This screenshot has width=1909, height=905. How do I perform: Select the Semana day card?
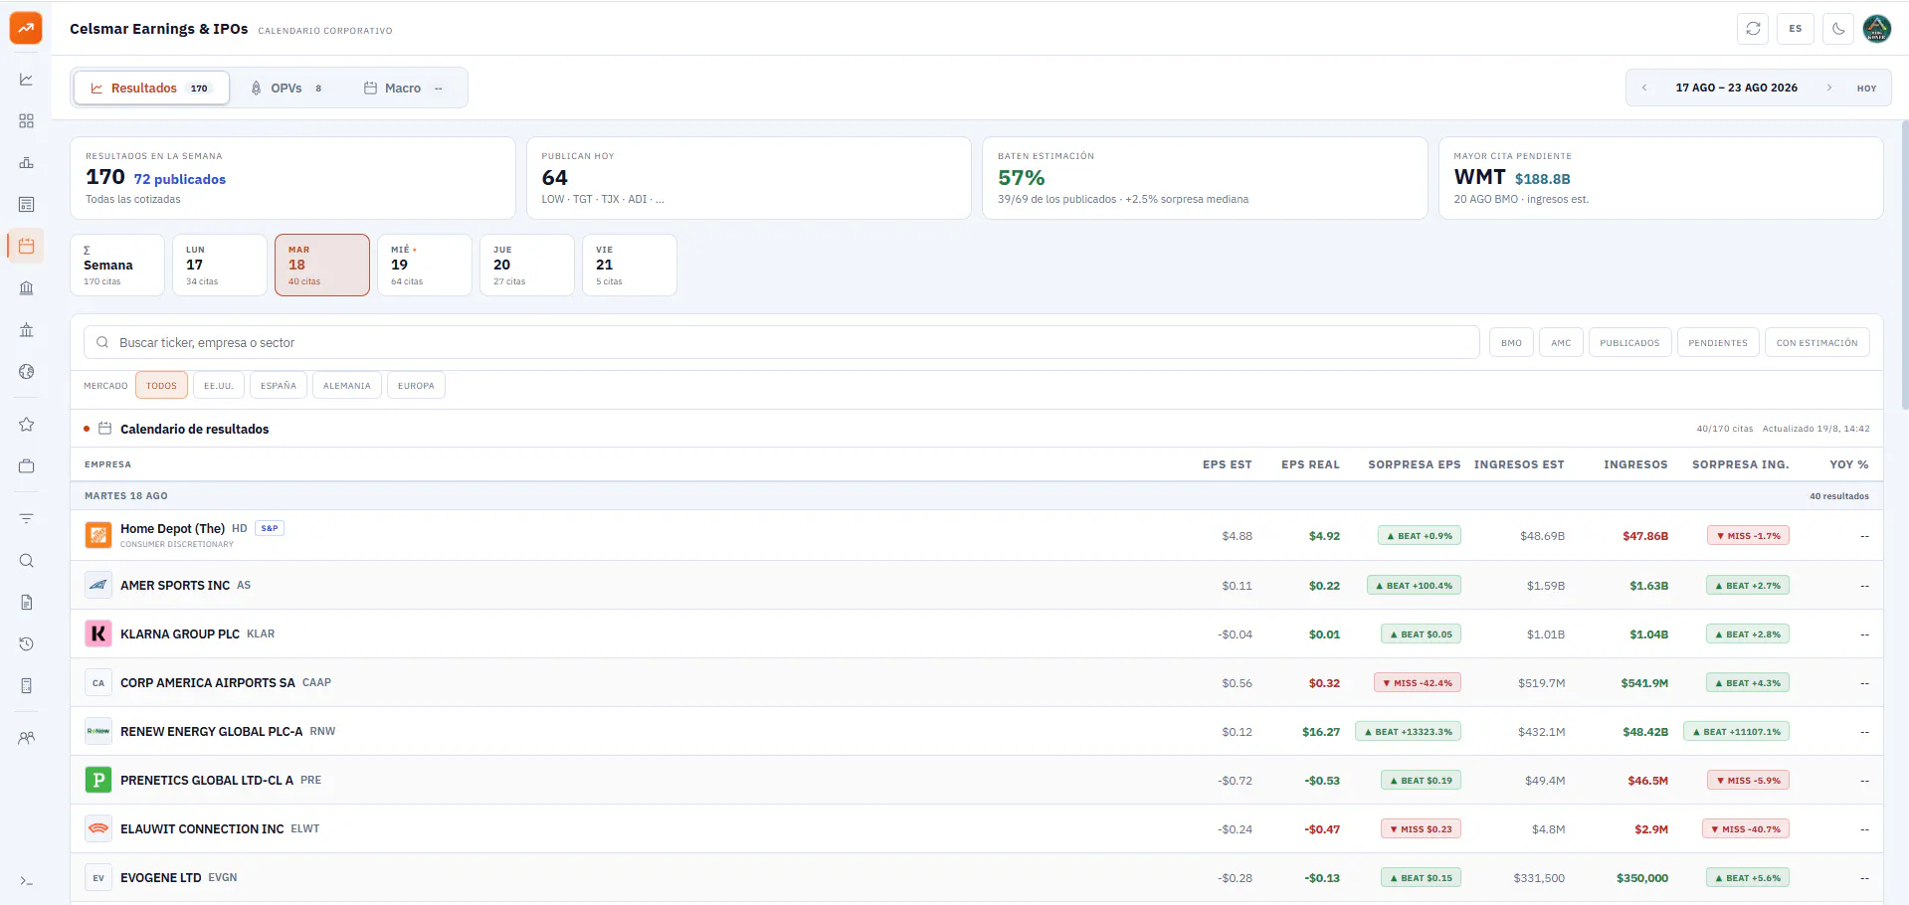click(117, 265)
